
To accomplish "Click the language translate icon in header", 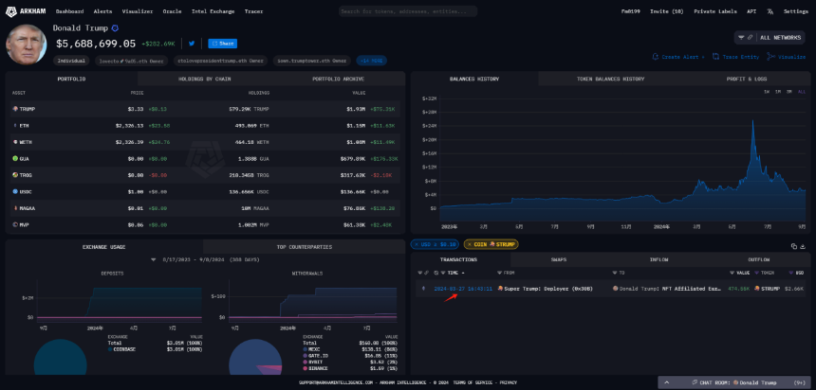I will click(770, 11).
